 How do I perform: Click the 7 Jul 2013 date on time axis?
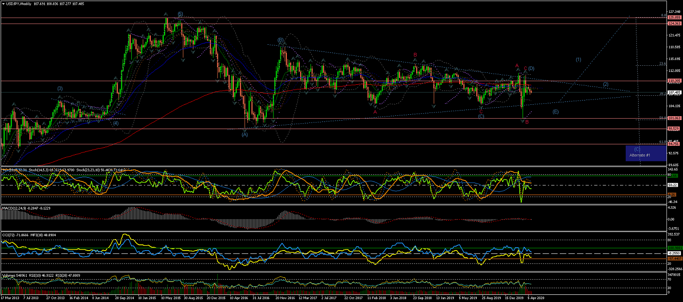point(31,298)
